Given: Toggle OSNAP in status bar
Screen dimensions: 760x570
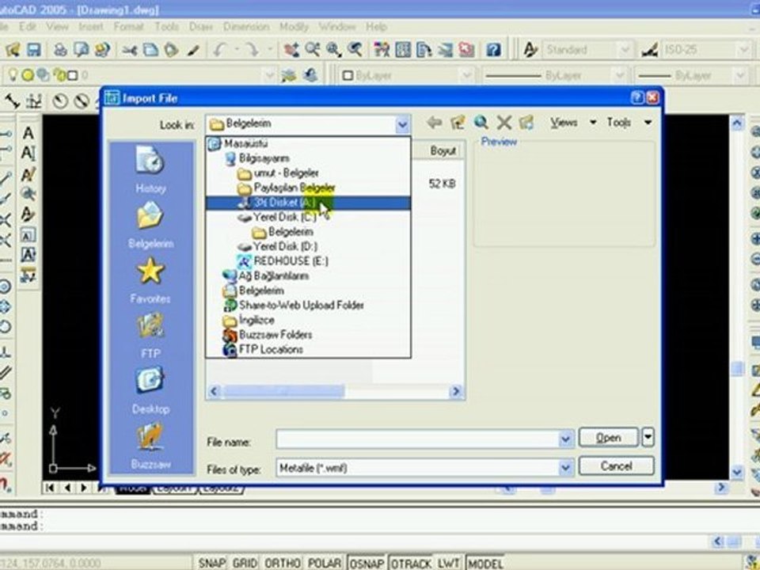Looking at the screenshot, I should (x=367, y=563).
